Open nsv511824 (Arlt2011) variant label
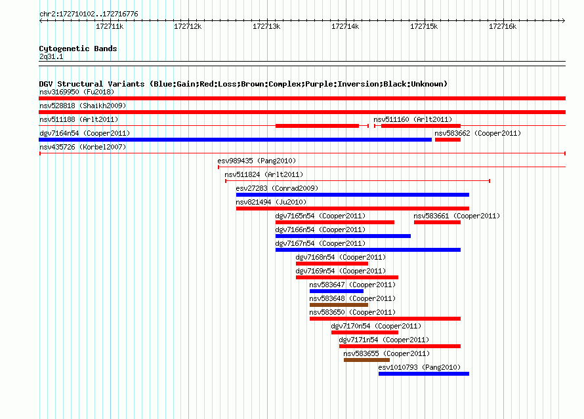 264,174
